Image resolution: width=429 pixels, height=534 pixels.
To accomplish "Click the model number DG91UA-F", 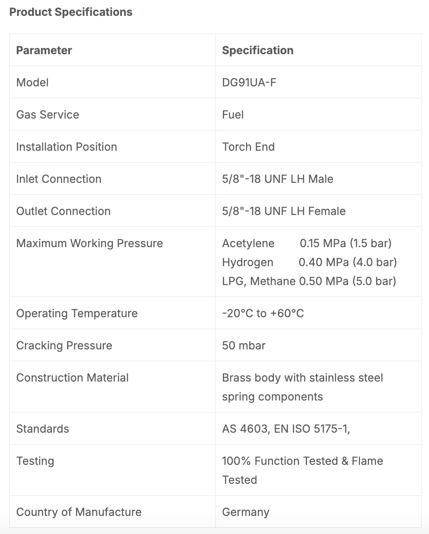I will [249, 82].
